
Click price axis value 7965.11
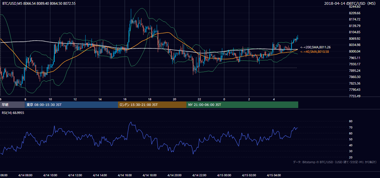tap(355, 58)
